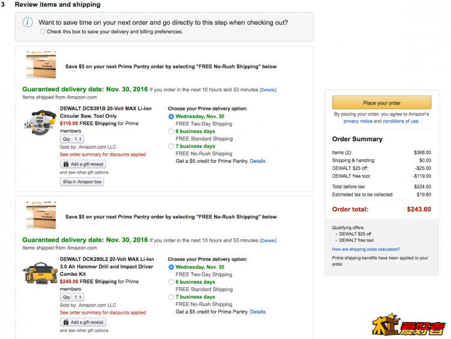The height and width of the screenshot is (339, 451).
Task: Open the privacy notice link
Action: (x=358, y=121)
